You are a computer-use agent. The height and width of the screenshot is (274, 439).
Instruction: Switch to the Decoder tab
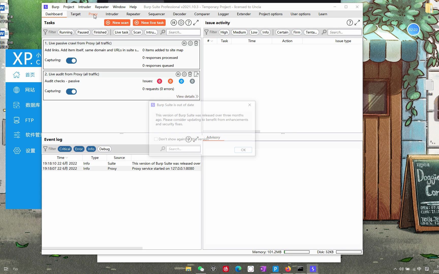click(180, 14)
